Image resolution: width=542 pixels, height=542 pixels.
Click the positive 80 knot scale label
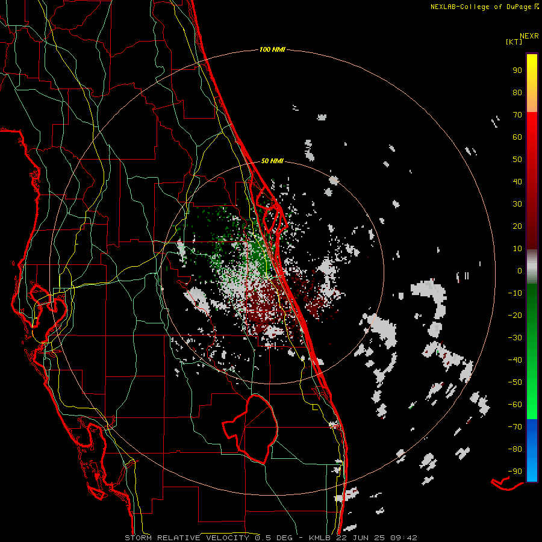[x=517, y=92]
